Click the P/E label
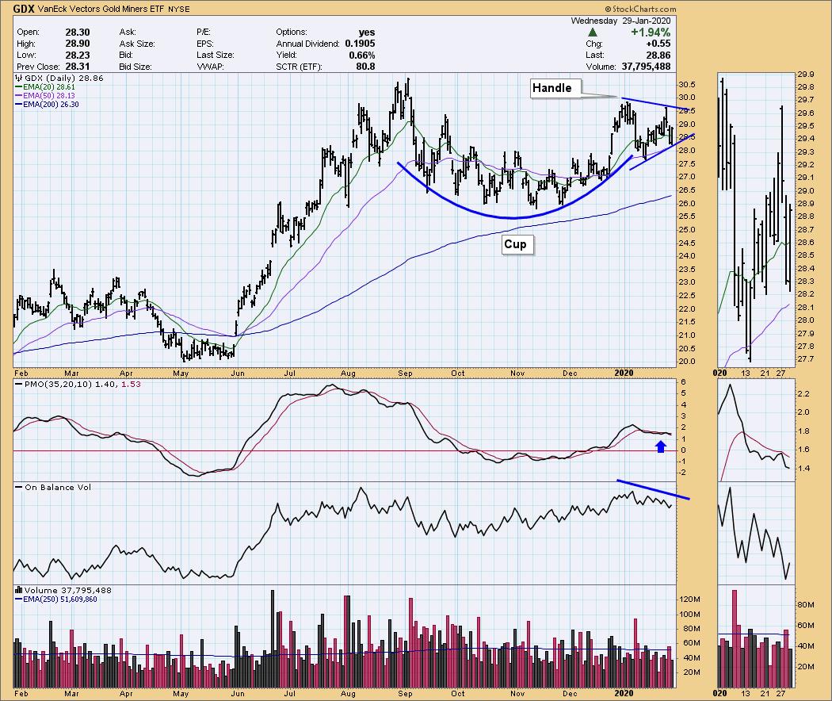Image resolution: width=832 pixels, height=701 pixels. coord(203,33)
